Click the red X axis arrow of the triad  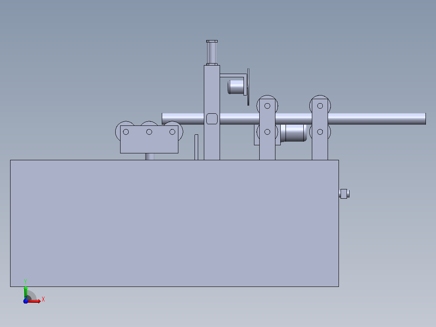tap(35, 301)
